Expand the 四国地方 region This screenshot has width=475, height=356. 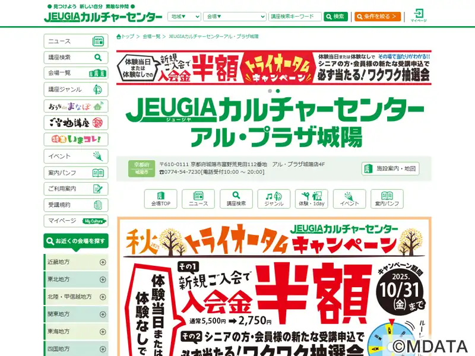coord(76,349)
